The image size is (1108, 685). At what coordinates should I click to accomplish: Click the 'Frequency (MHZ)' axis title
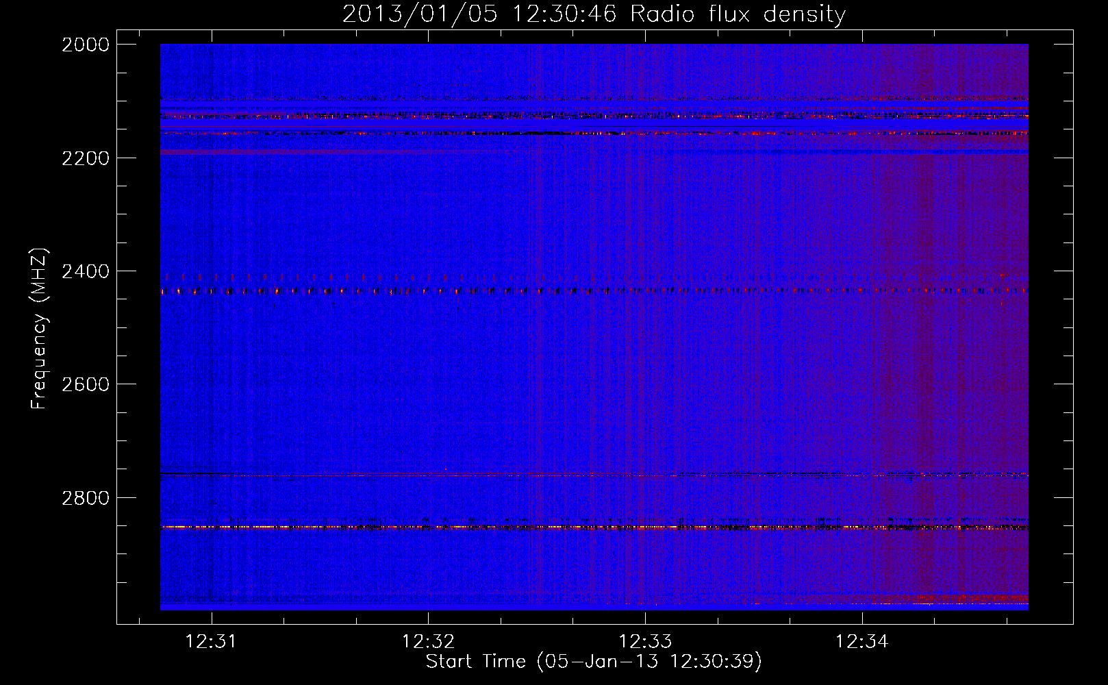click(x=40, y=329)
